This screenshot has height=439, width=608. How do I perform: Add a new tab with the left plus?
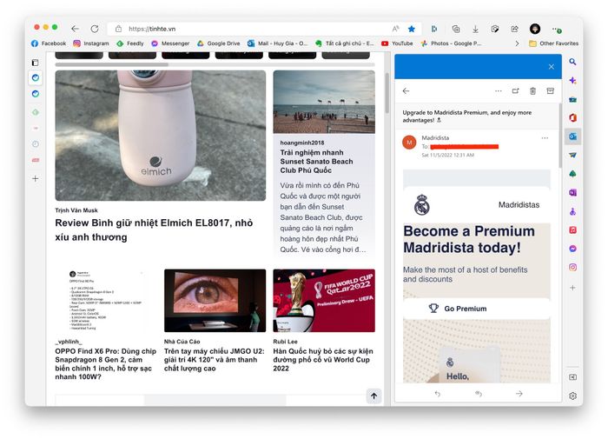tap(36, 178)
